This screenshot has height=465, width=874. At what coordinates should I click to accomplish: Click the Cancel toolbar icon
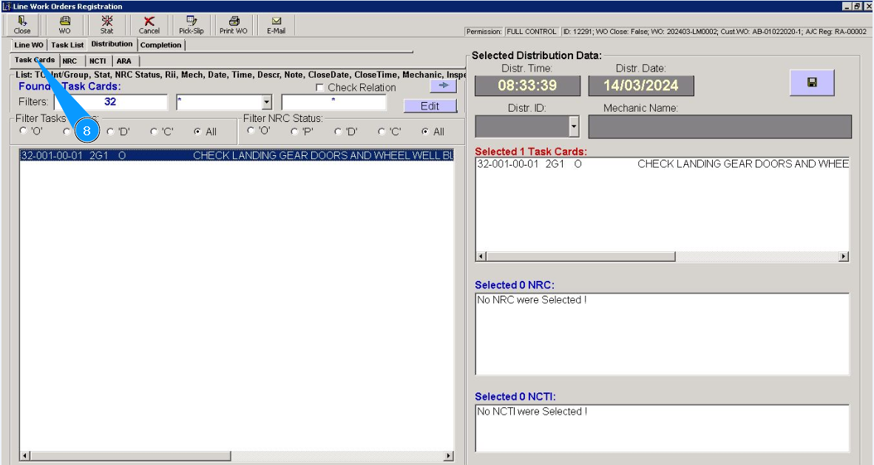(x=149, y=25)
